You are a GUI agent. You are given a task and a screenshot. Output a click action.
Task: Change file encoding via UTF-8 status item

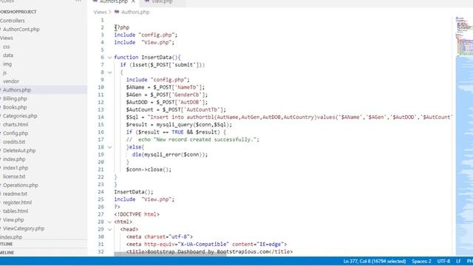(x=443, y=261)
